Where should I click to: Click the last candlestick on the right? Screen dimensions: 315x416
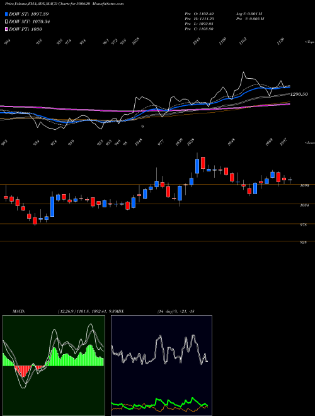click(x=290, y=180)
